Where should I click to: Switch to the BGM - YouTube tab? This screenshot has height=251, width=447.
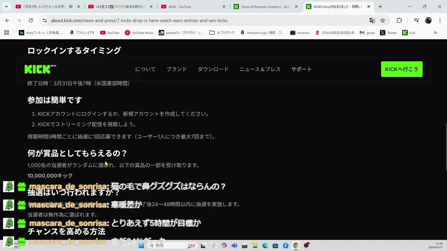point(193,7)
